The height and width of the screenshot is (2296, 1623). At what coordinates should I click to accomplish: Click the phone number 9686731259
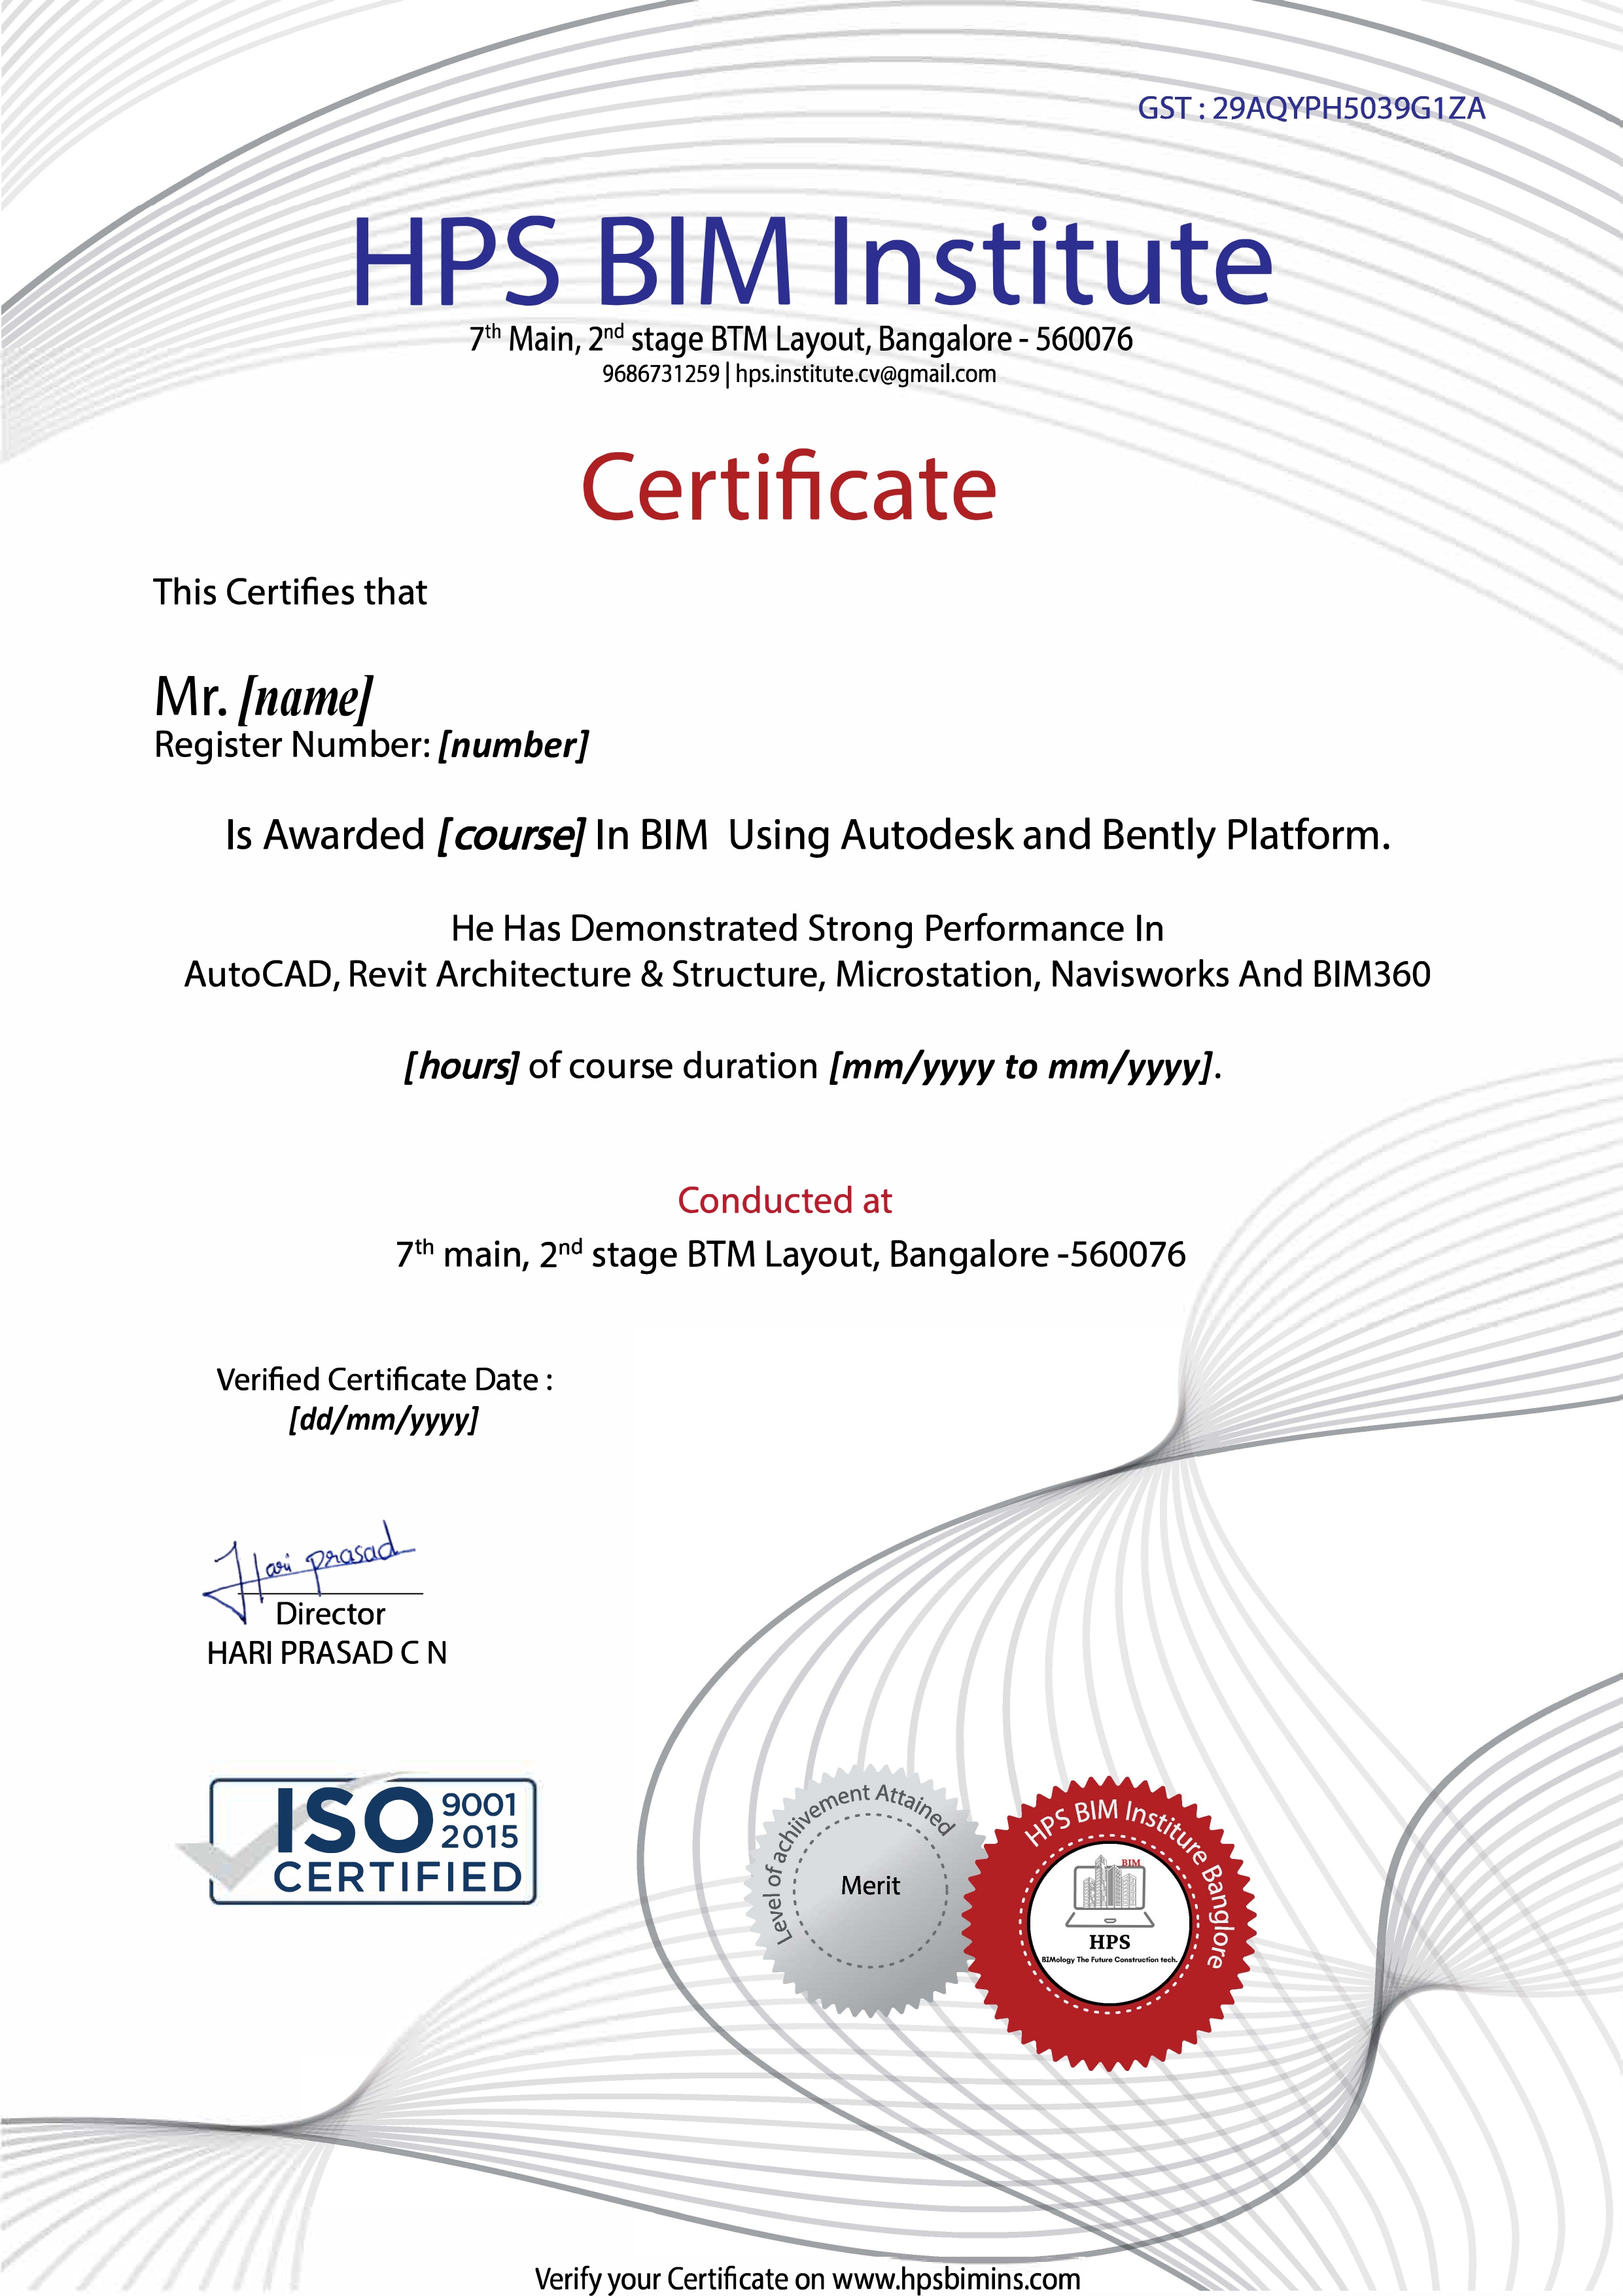click(660, 374)
